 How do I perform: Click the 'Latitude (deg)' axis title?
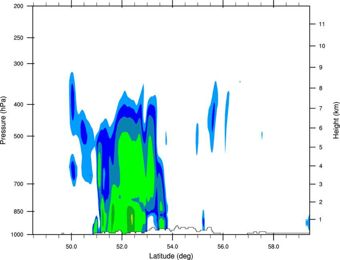171,256
